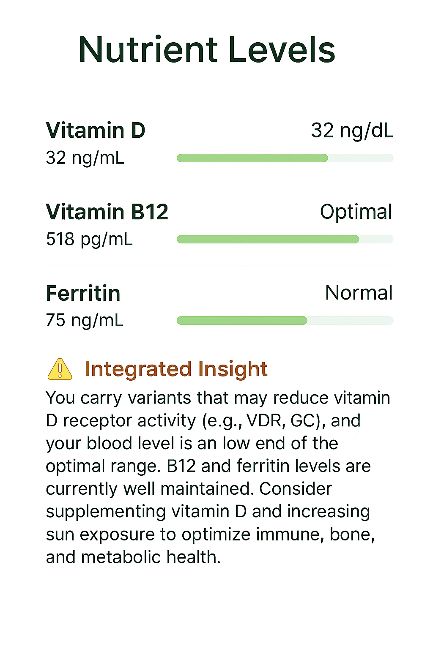Viewport: 433px width, 649px height.
Task: Click the yellow warning triangle icon
Action: 60,369
